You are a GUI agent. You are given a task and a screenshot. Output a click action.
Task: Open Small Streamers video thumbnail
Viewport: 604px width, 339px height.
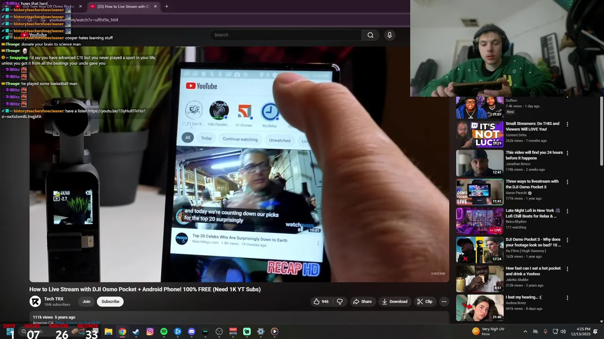tap(479, 134)
